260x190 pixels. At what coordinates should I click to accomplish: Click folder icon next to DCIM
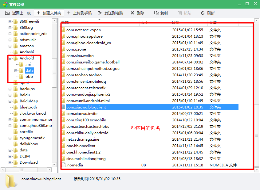click(x=16, y=156)
